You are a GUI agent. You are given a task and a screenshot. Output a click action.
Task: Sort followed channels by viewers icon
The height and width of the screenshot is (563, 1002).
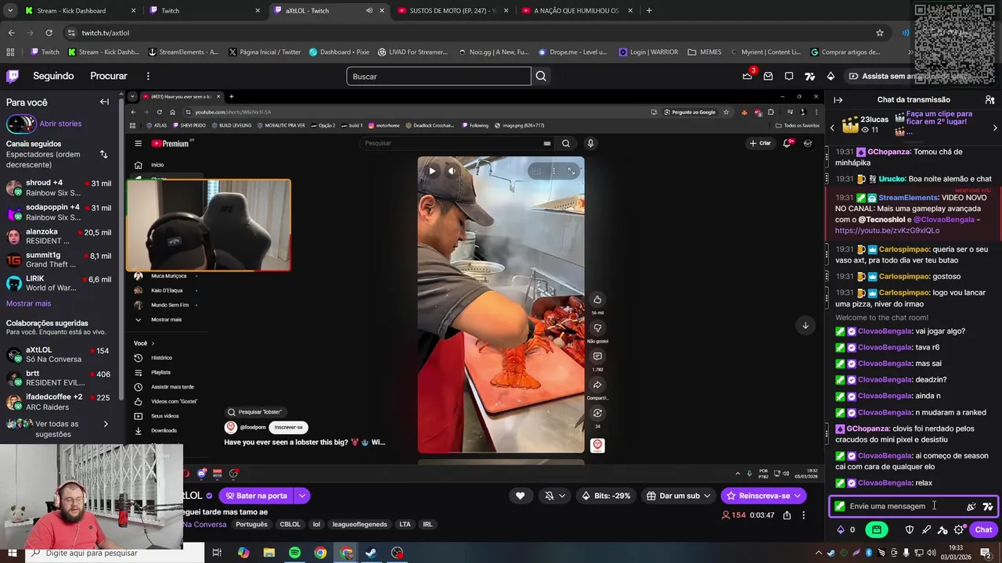click(103, 154)
